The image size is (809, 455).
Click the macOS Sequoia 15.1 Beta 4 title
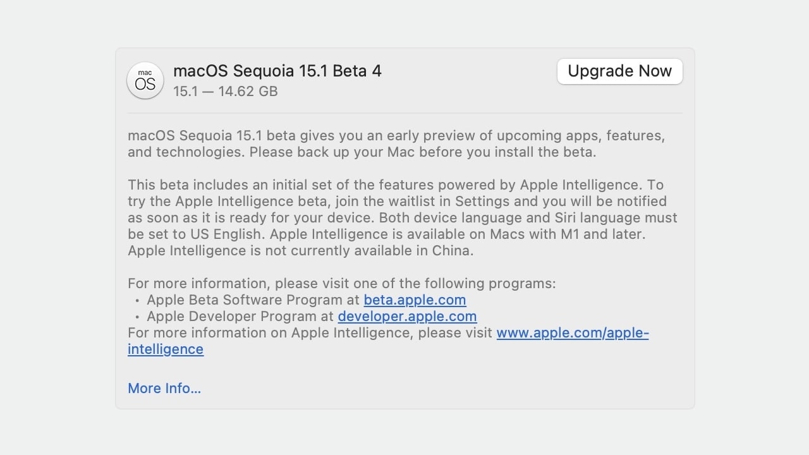point(277,71)
